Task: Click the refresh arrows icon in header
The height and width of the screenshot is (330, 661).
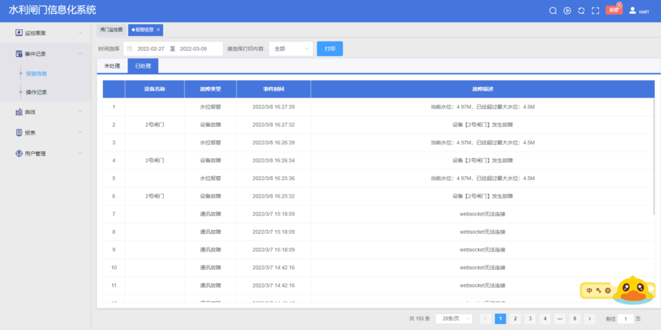Action: [581, 11]
